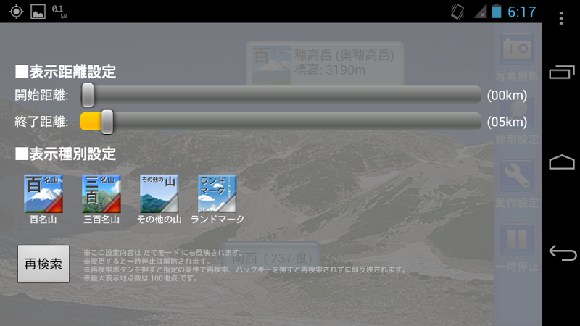Toggle the その他の山 category icon

(159, 193)
